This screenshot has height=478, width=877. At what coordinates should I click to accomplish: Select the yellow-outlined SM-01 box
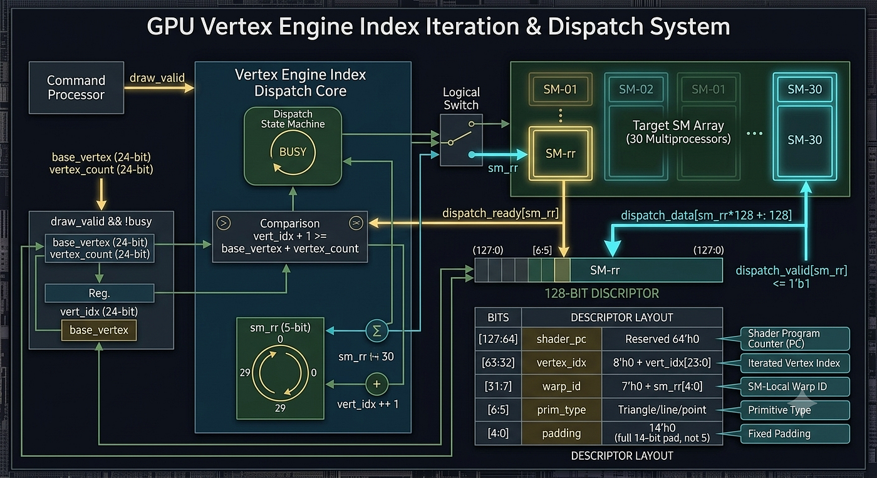click(561, 89)
